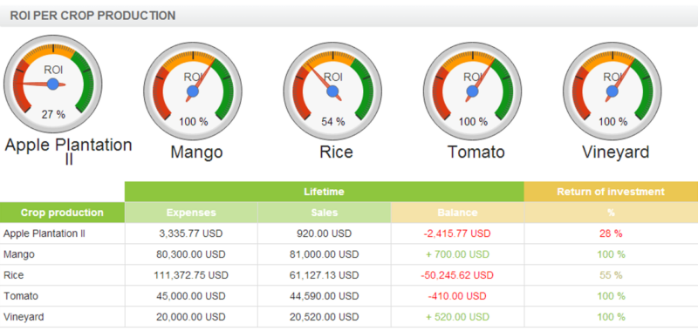Click the Vineyard ROI gauge
The height and width of the screenshot is (331, 698).
tap(612, 91)
